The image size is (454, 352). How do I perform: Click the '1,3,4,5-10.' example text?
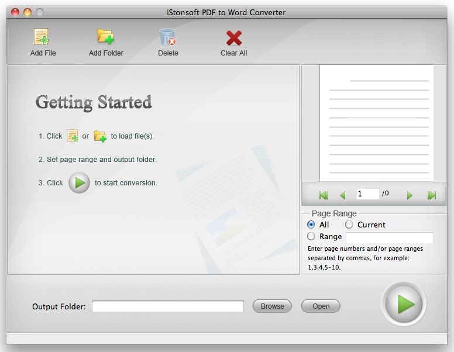point(324,267)
